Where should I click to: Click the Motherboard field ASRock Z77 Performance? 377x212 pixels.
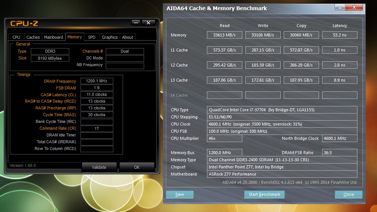click(282, 174)
